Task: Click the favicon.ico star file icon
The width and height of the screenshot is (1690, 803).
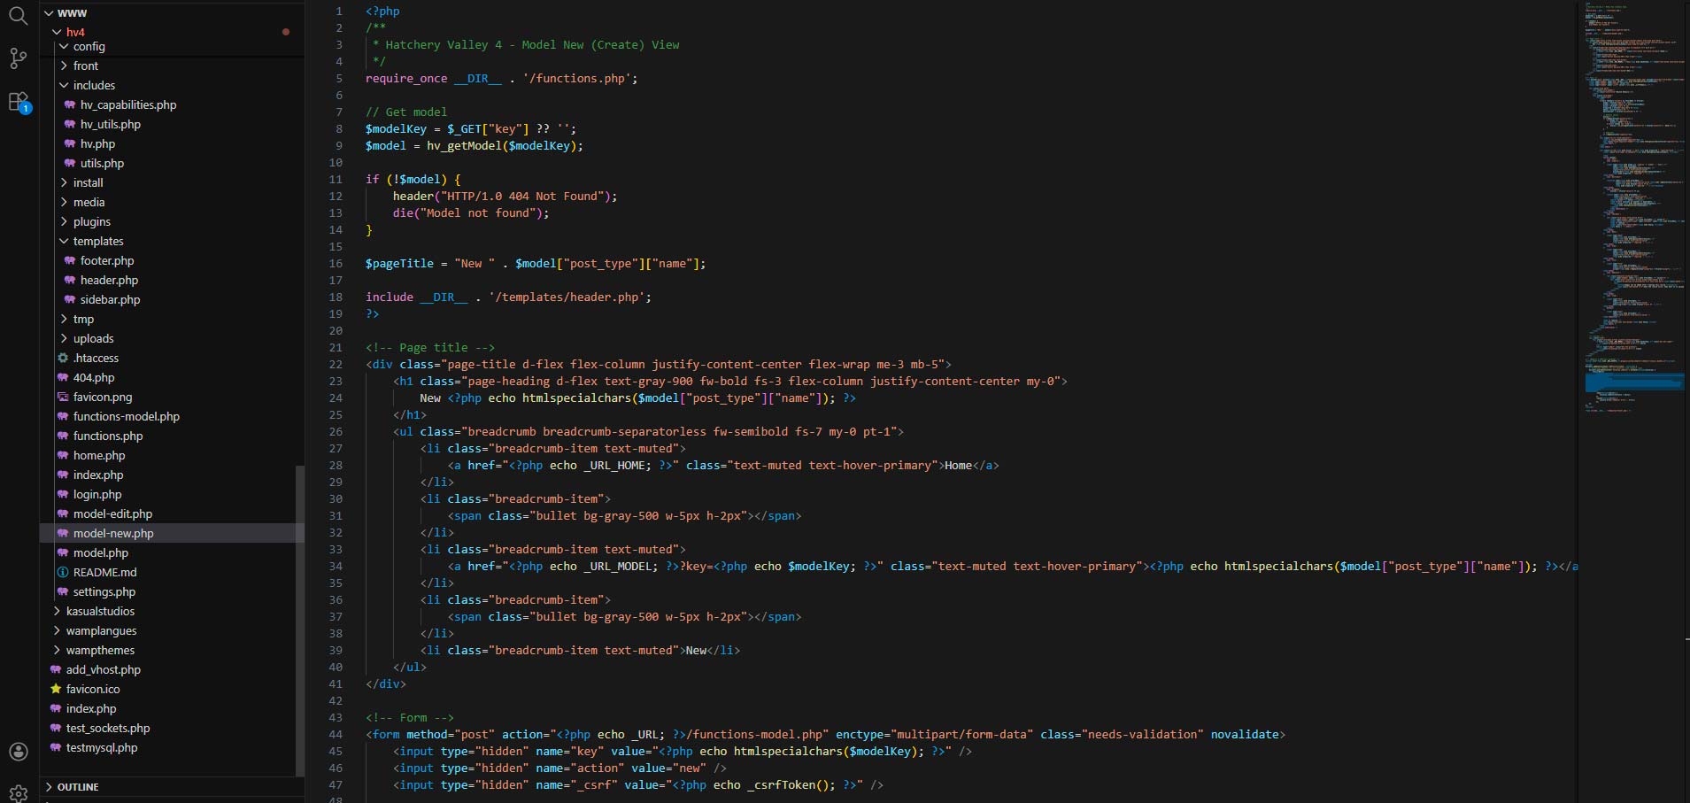Action: [x=56, y=689]
